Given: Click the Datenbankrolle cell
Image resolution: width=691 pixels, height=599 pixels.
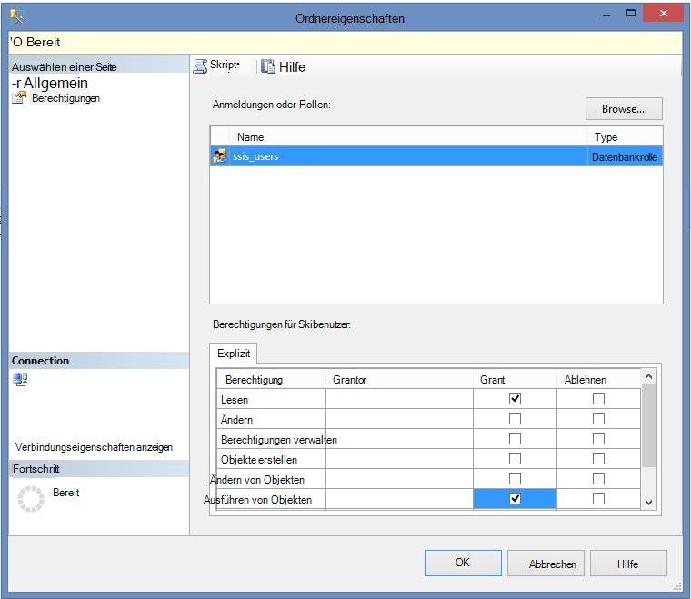Looking at the screenshot, I should click(x=625, y=157).
